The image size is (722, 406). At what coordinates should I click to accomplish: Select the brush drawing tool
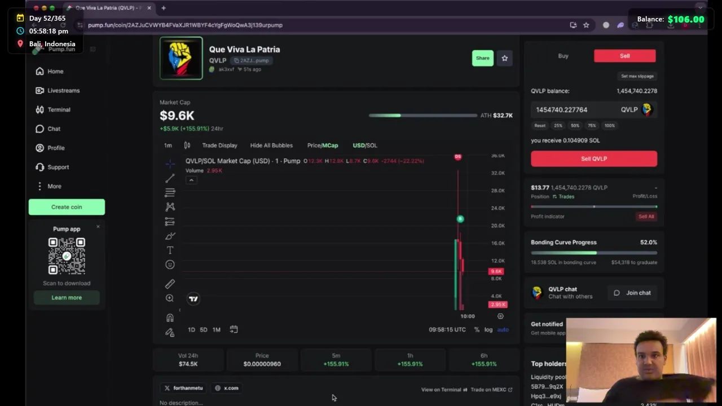pyautogui.click(x=170, y=236)
